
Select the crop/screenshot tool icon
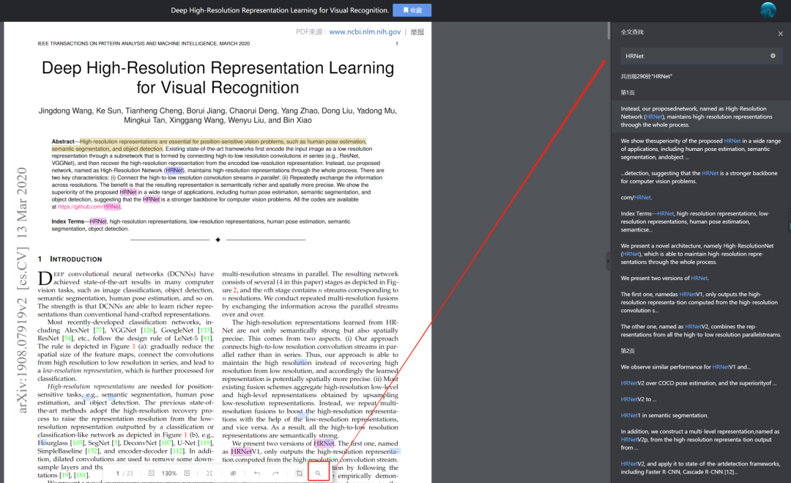click(299, 473)
